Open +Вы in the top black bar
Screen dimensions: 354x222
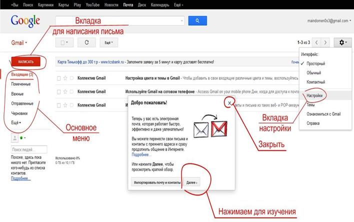(x=14, y=4)
